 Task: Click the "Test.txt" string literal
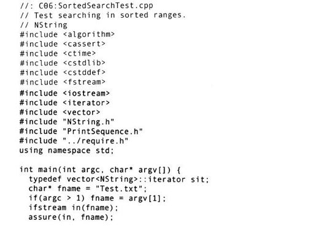(x=119, y=189)
